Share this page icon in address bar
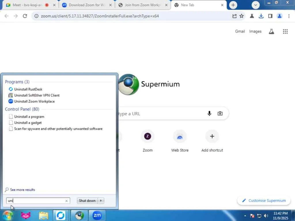This screenshot has width=295, height=221. 234,16
